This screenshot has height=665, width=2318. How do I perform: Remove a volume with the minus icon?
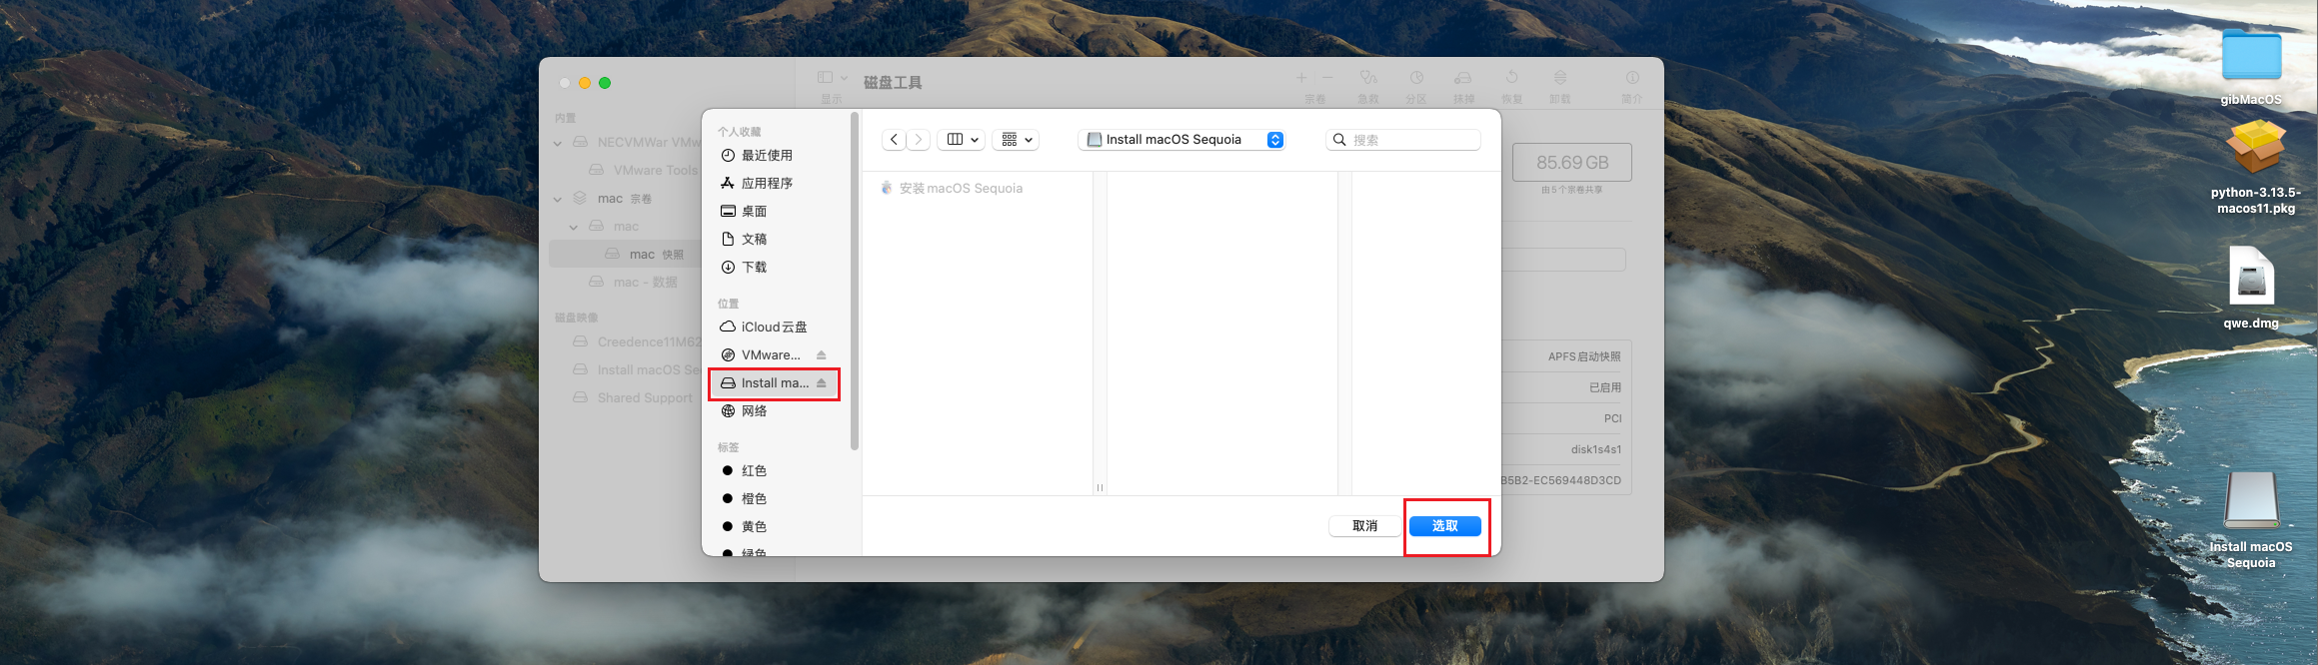(x=1327, y=78)
